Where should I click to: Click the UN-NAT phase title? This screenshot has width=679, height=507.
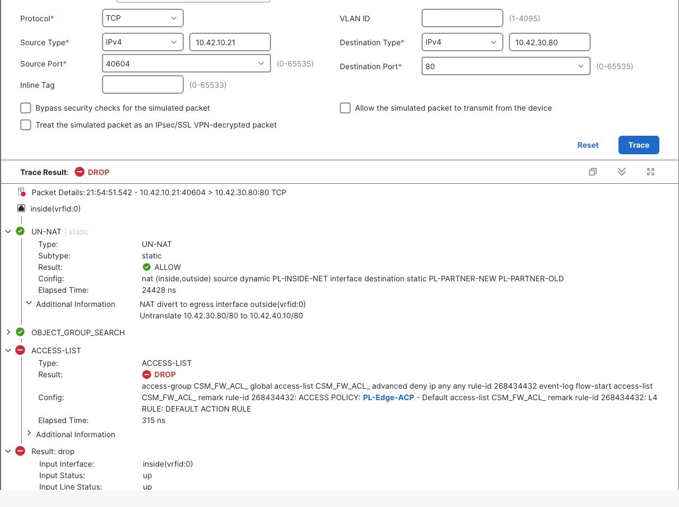click(x=46, y=232)
